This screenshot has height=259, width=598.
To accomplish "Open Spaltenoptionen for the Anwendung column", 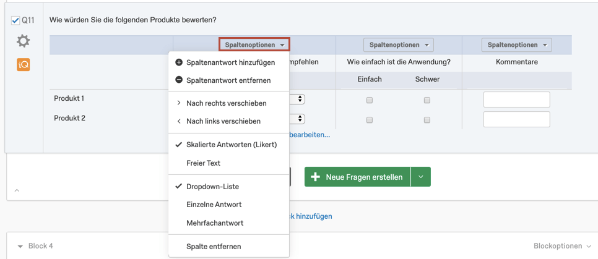I will click(399, 45).
